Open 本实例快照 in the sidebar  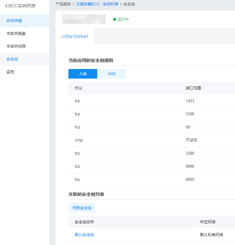(x=25, y=46)
